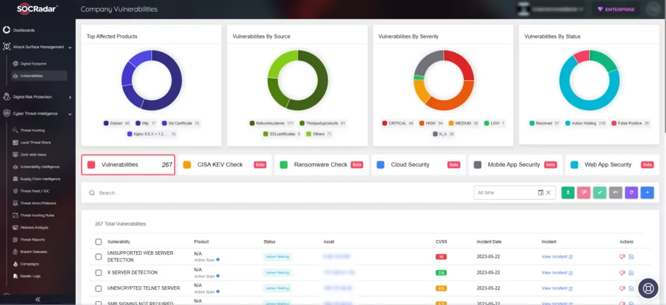Clear the All time date filter

point(548,192)
